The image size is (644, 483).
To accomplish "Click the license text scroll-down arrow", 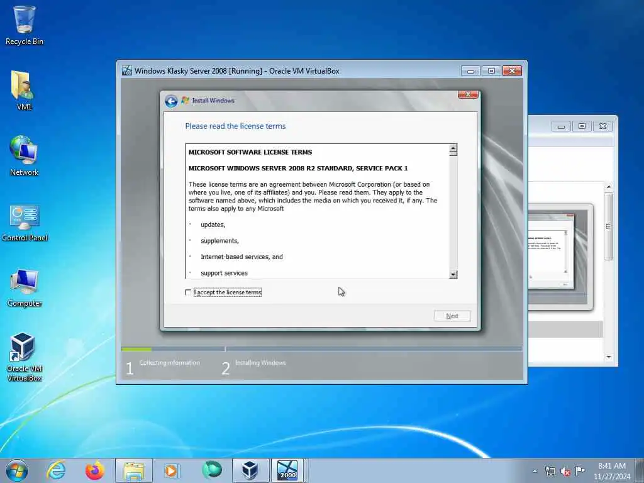I will 453,275.
